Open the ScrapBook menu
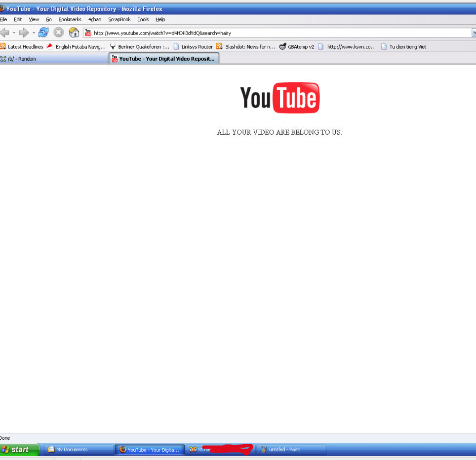Image resolution: width=476 pixels, height=460 pixels. coord(119,19)
